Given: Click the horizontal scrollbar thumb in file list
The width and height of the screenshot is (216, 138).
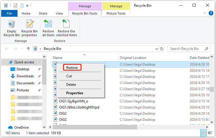Looking at the screenshot, I should tap(95, 127).
